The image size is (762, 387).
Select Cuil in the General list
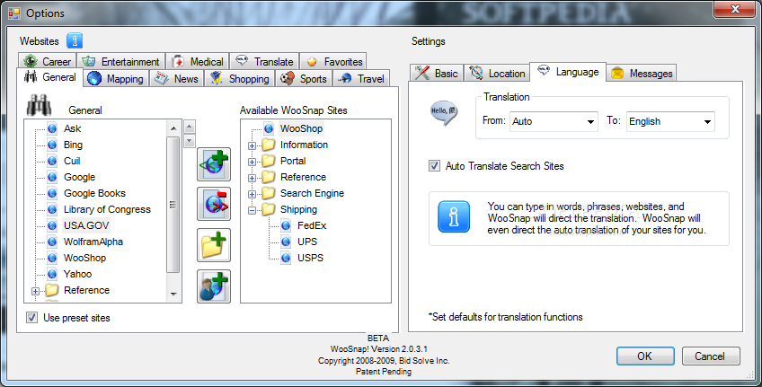click(x=72, y=161)
